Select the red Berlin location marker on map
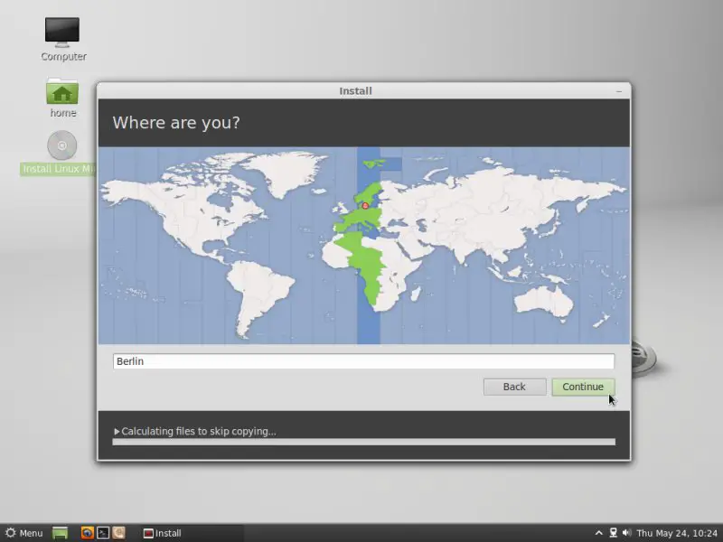Viewport: 723px width, 542px height. [x=365, y=206]
